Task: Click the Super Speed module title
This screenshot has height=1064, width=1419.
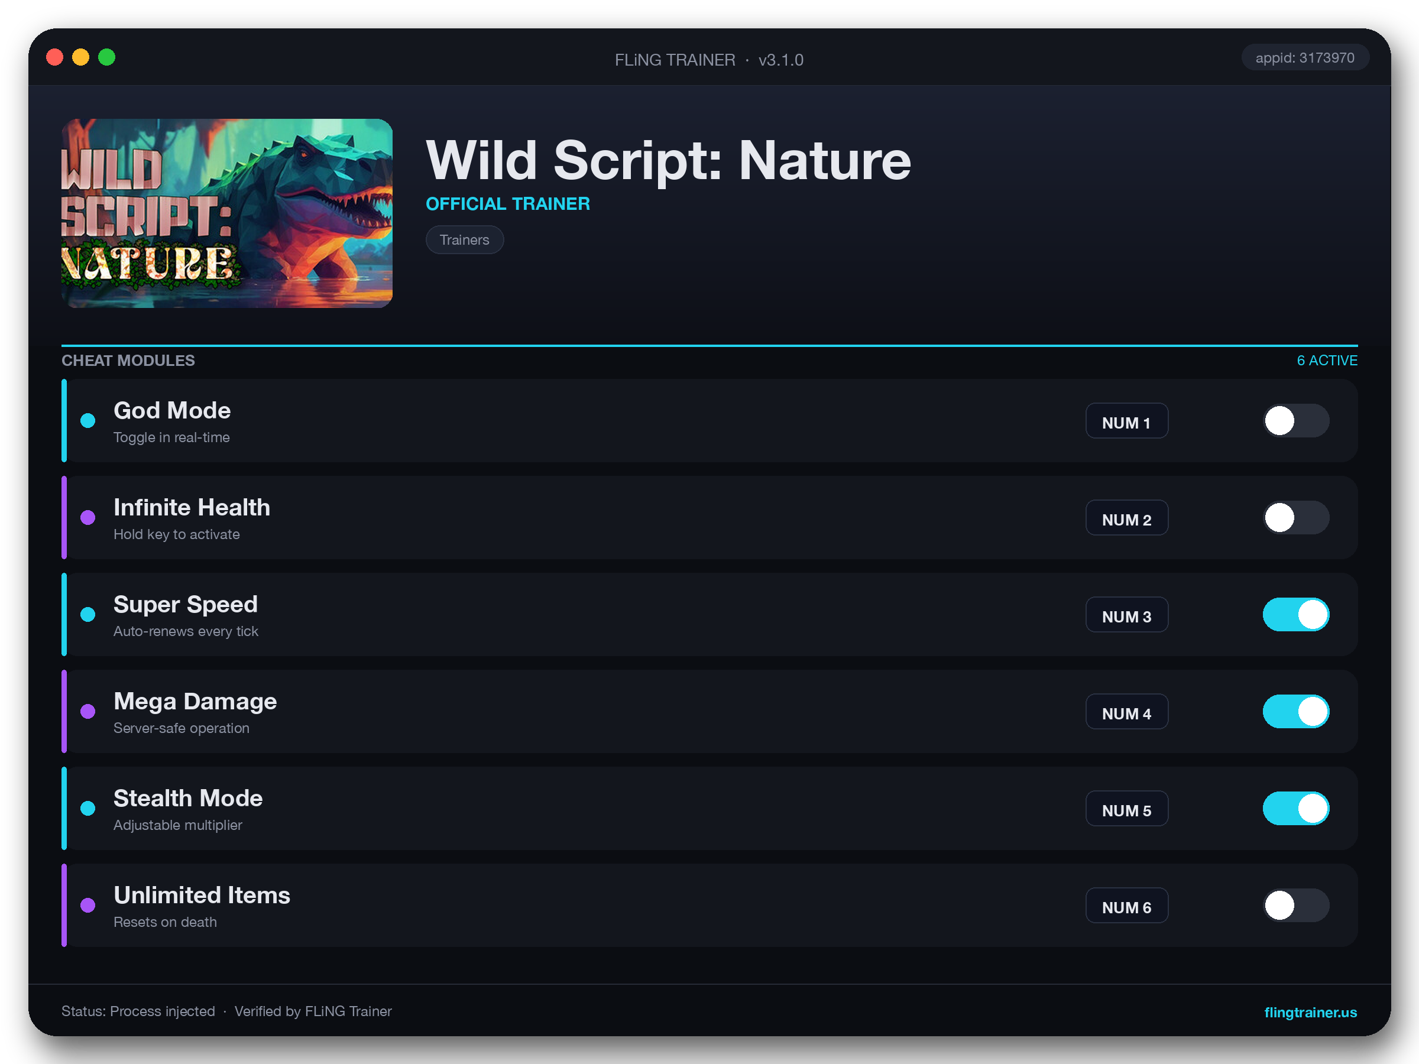Action: pyautogui.click(x=186, y=605)
